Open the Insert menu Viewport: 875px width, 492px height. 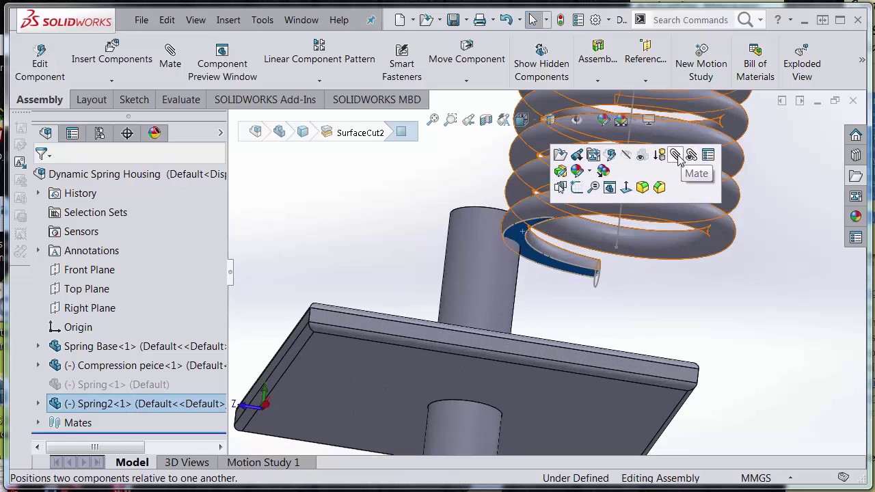pos(228,20)
